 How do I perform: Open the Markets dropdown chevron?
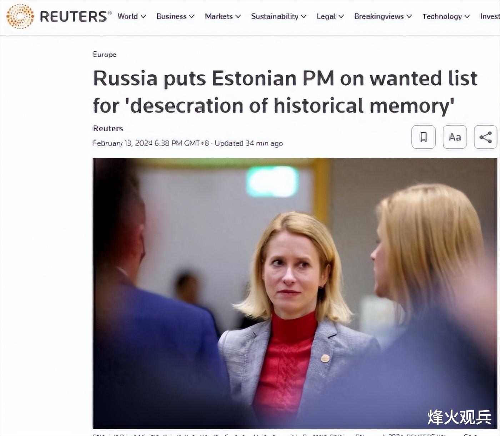coord(238,16)
